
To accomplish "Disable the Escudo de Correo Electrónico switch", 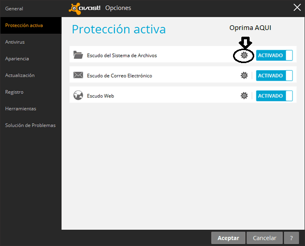I will pyautogui.click(x=274, y=75).
